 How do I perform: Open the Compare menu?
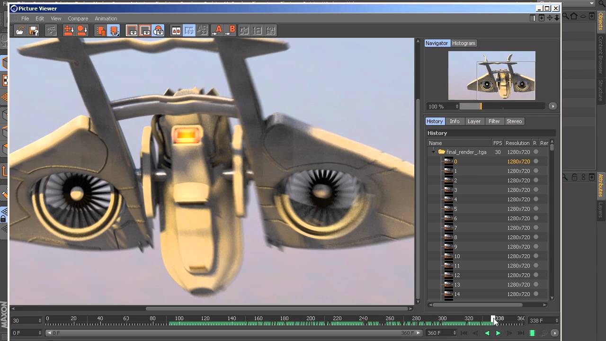(x=78, y=18)
